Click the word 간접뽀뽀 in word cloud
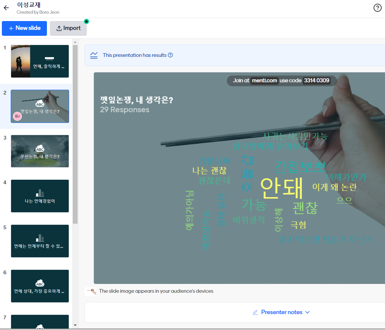This screenshot has width=385, height=330. [300, 167]
